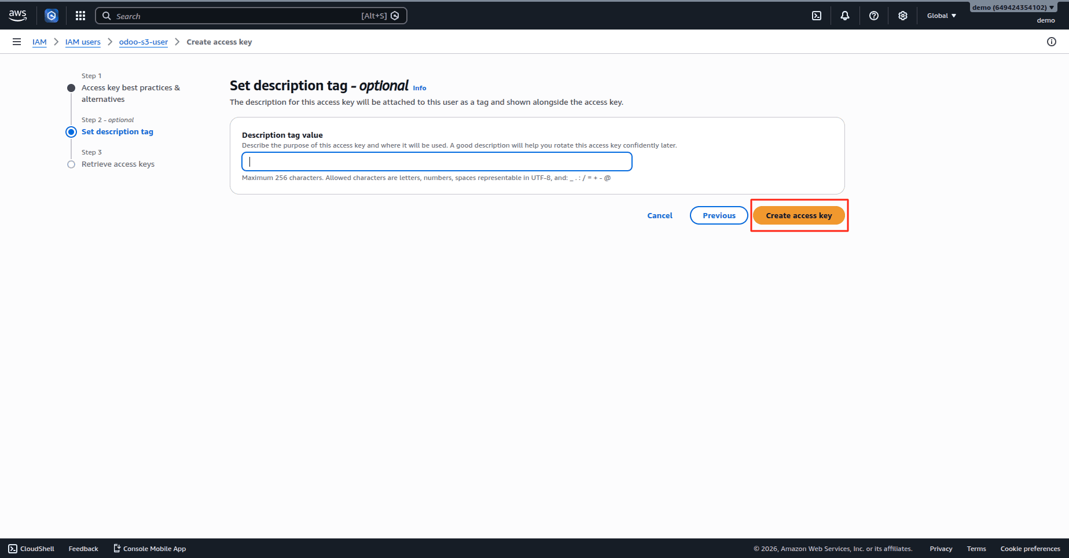Screen dimensions: 1069x558
Task: Go to IAM users breadcrumb link
Action: click(83, 42)
